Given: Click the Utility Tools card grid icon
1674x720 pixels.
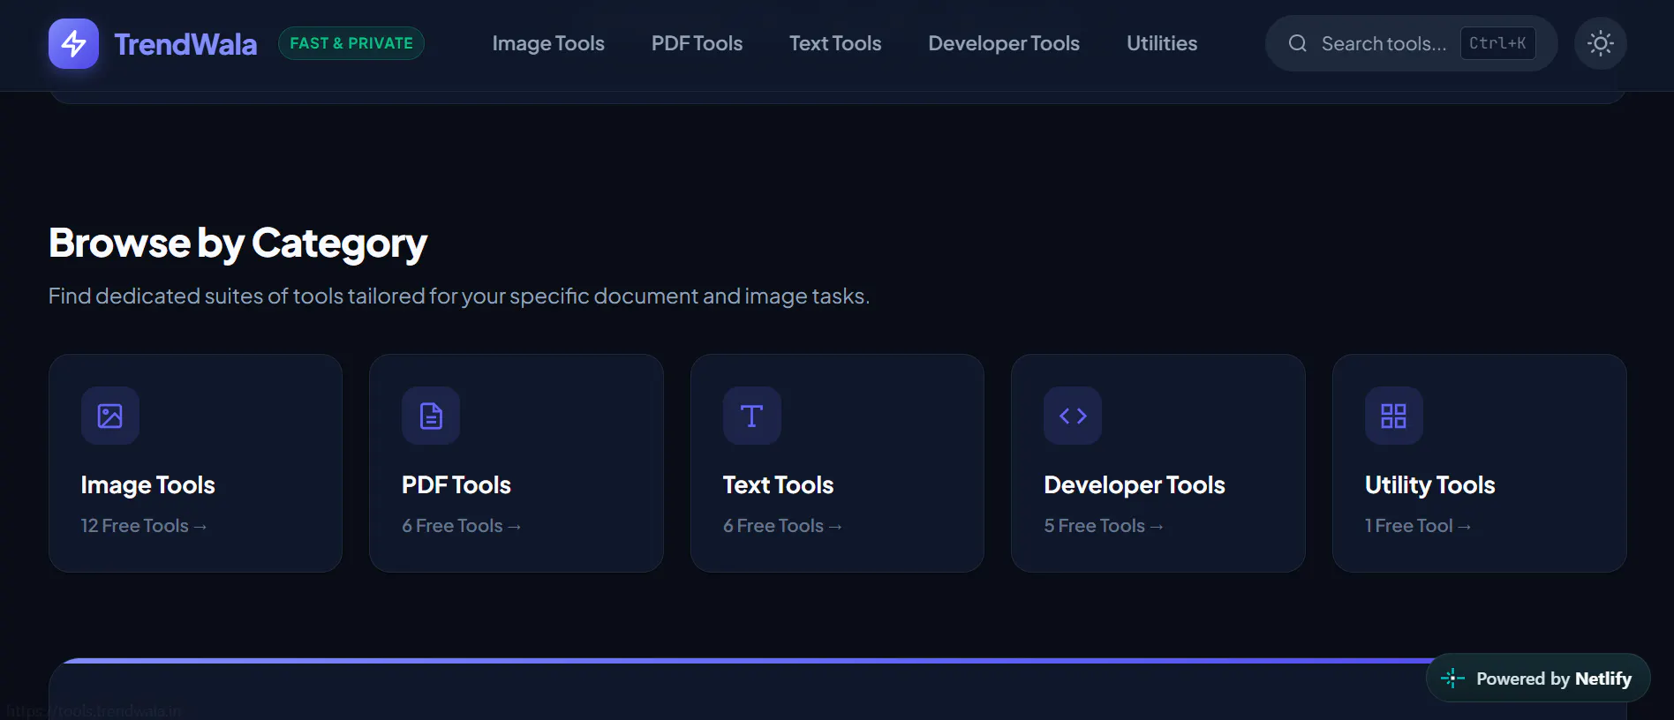Looking at the screenshot, I should tap(1393, 416).
